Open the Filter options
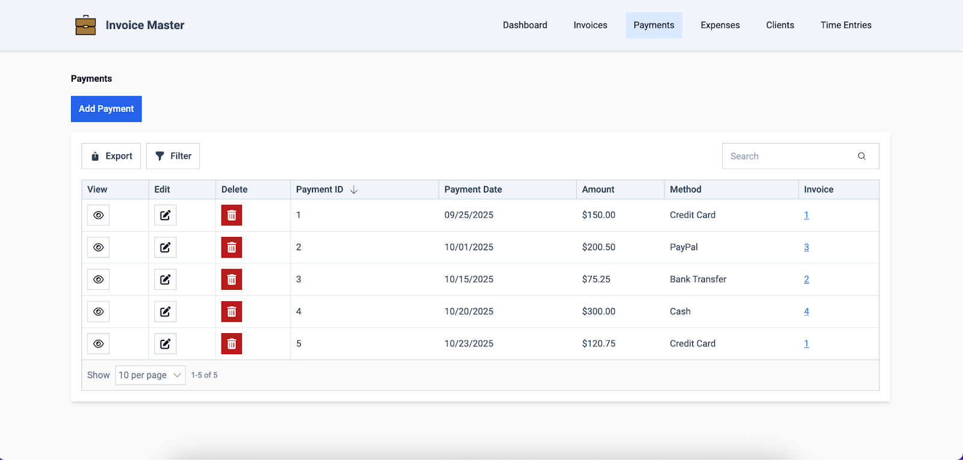The image size is (963, 460). [x=173, y=156]
